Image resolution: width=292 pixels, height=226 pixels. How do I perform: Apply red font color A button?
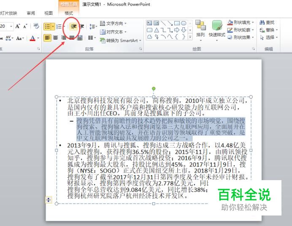(32, 38)
